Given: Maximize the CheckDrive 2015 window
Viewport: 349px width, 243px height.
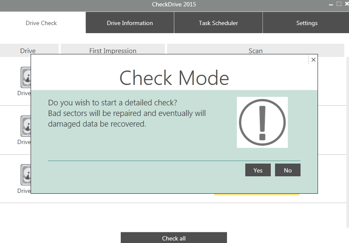Looking at the screenshot, I should tap(339, 4).
